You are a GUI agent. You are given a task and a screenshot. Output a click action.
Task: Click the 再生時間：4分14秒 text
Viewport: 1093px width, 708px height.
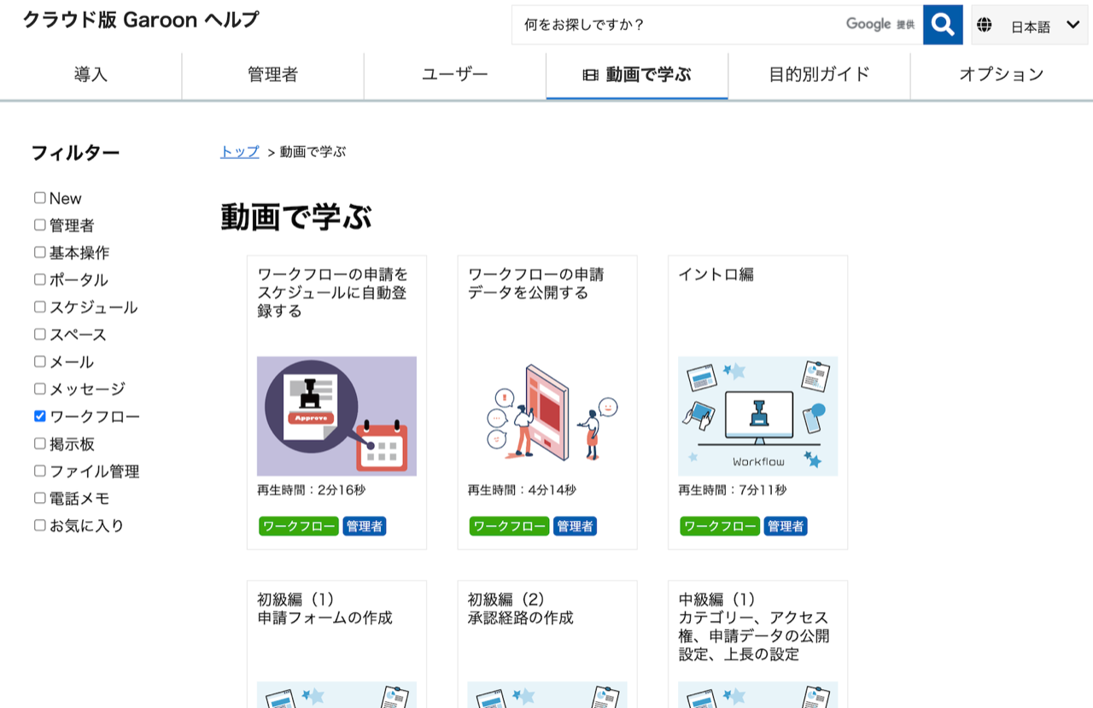point(522,490)
